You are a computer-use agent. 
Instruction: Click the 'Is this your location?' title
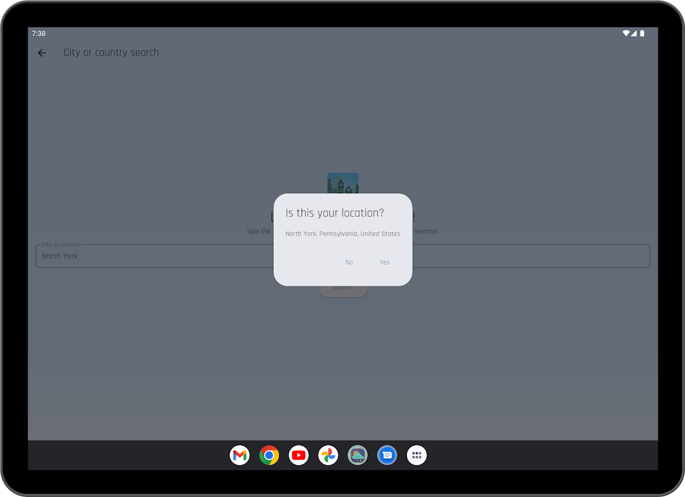[x=334, y=213]
